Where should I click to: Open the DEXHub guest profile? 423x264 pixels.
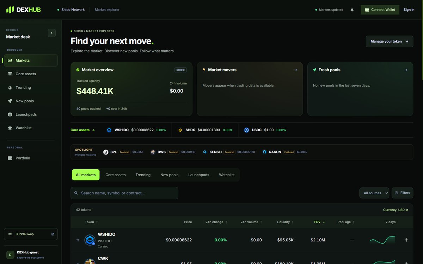coord(31,255)
